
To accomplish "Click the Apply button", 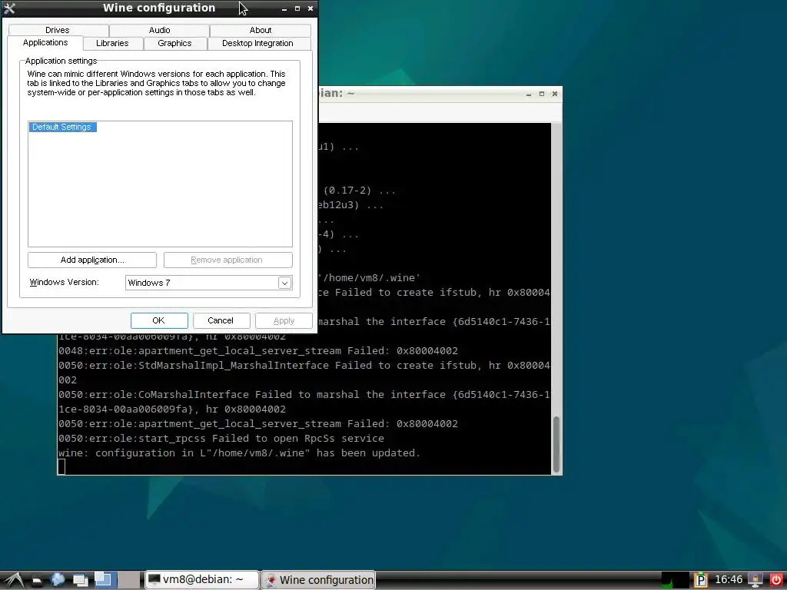I will coord(284,320).
